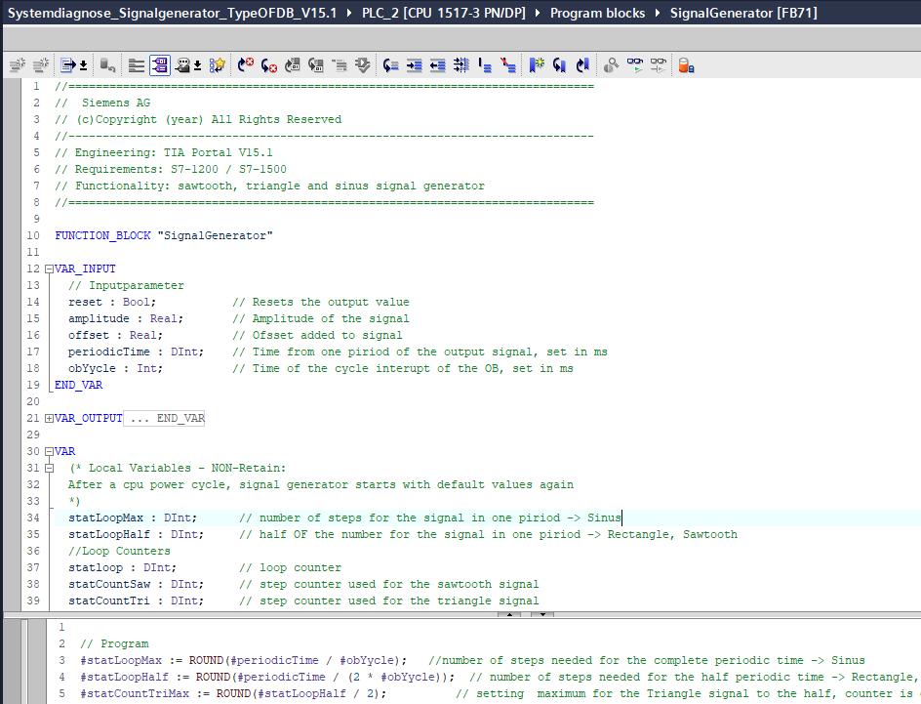Image resolution: width=921 pixels, height=704 pixels.
Task: Click the vertical dotted line toolbar icon
Action: (461, 65)
